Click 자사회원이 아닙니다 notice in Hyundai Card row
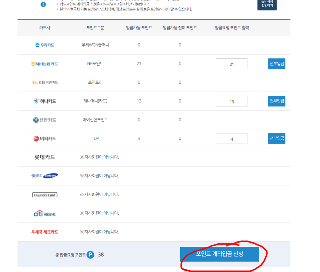The image size is (320, 272). pos(99,195)
